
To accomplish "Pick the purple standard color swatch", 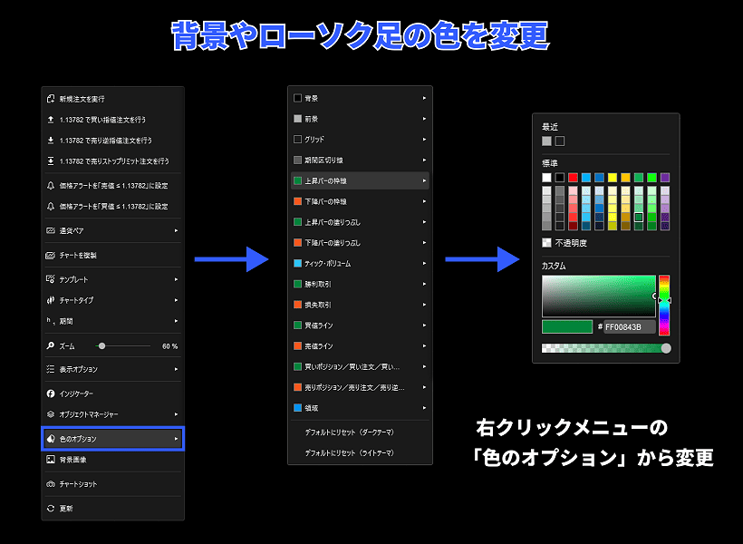I will coord(665,178).
